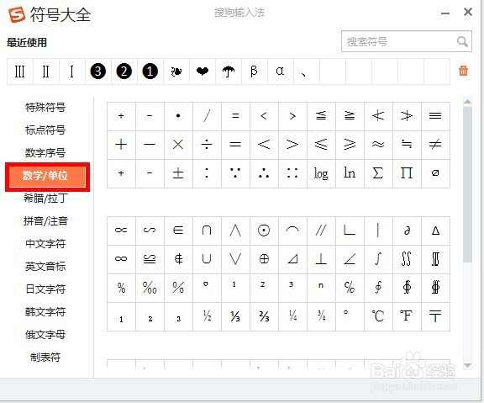Open the 特殊符号 category
The height and width of the screenshot is (403, 484).
pos(45,107)
